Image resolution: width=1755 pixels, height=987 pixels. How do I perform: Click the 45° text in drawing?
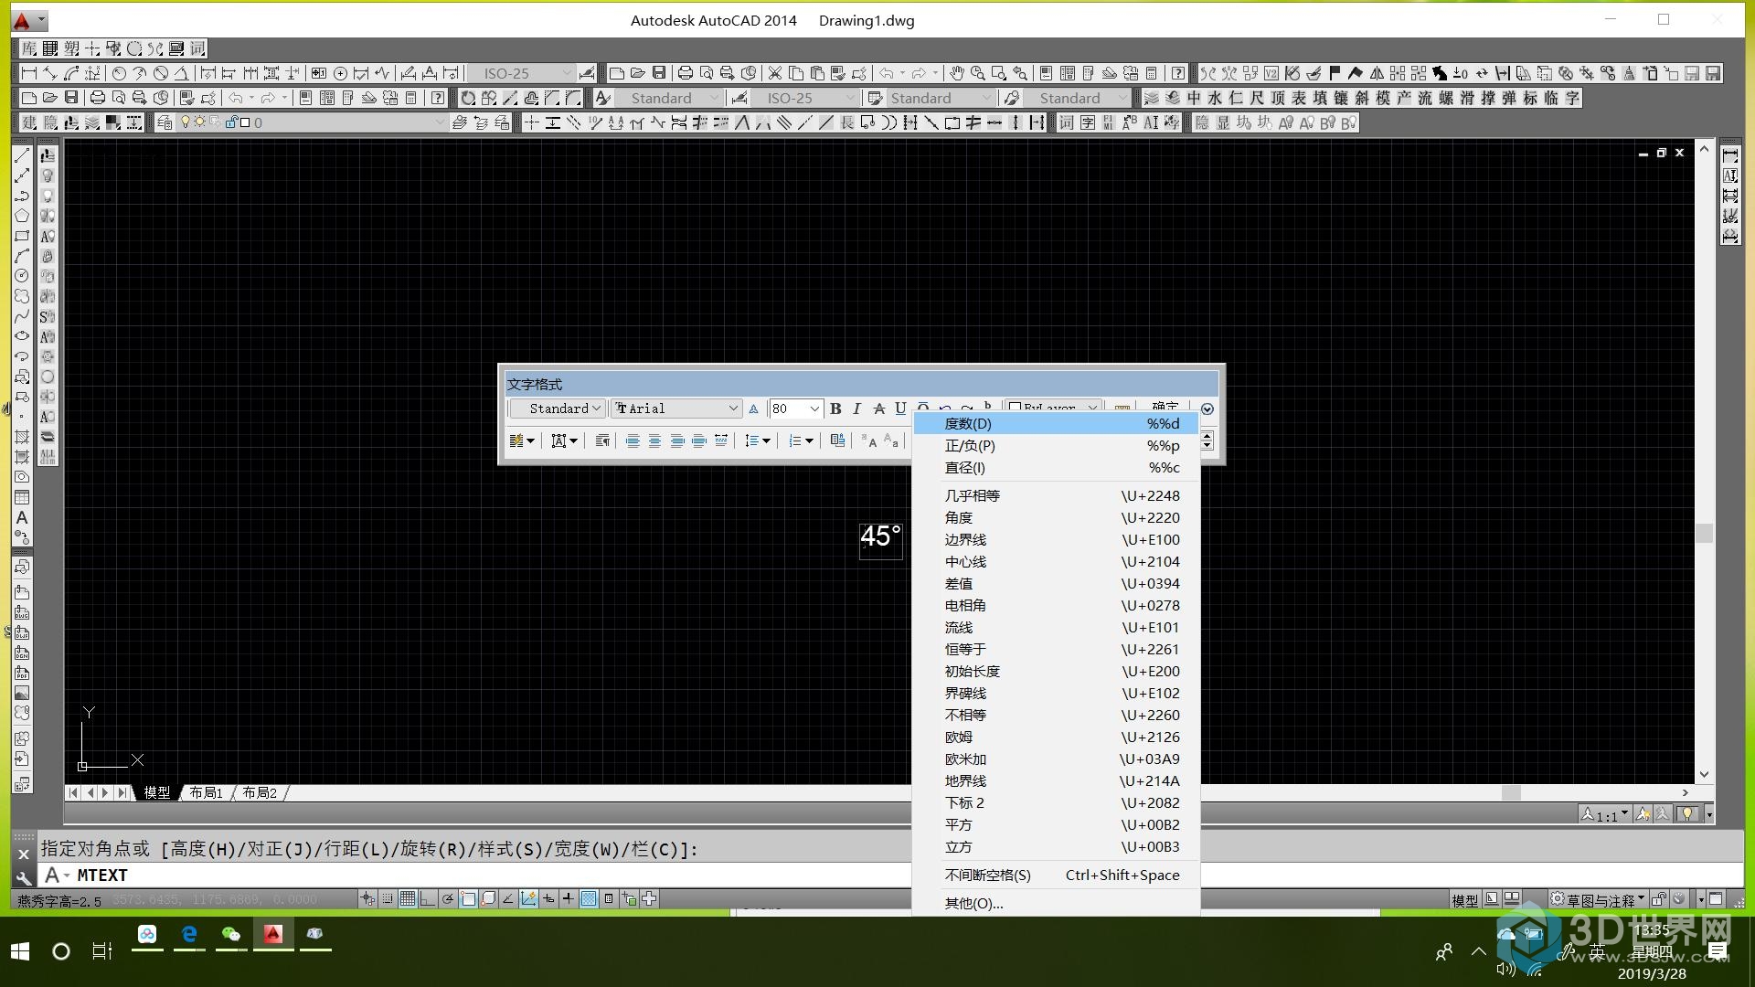(881, 536)
